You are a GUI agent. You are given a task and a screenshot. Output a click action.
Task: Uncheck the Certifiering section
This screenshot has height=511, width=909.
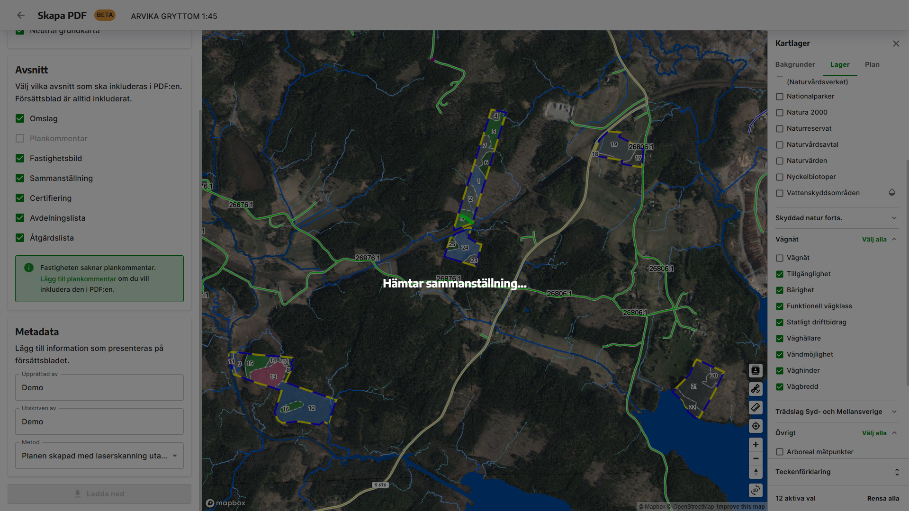pyautogui.click(x=20, y=198)
